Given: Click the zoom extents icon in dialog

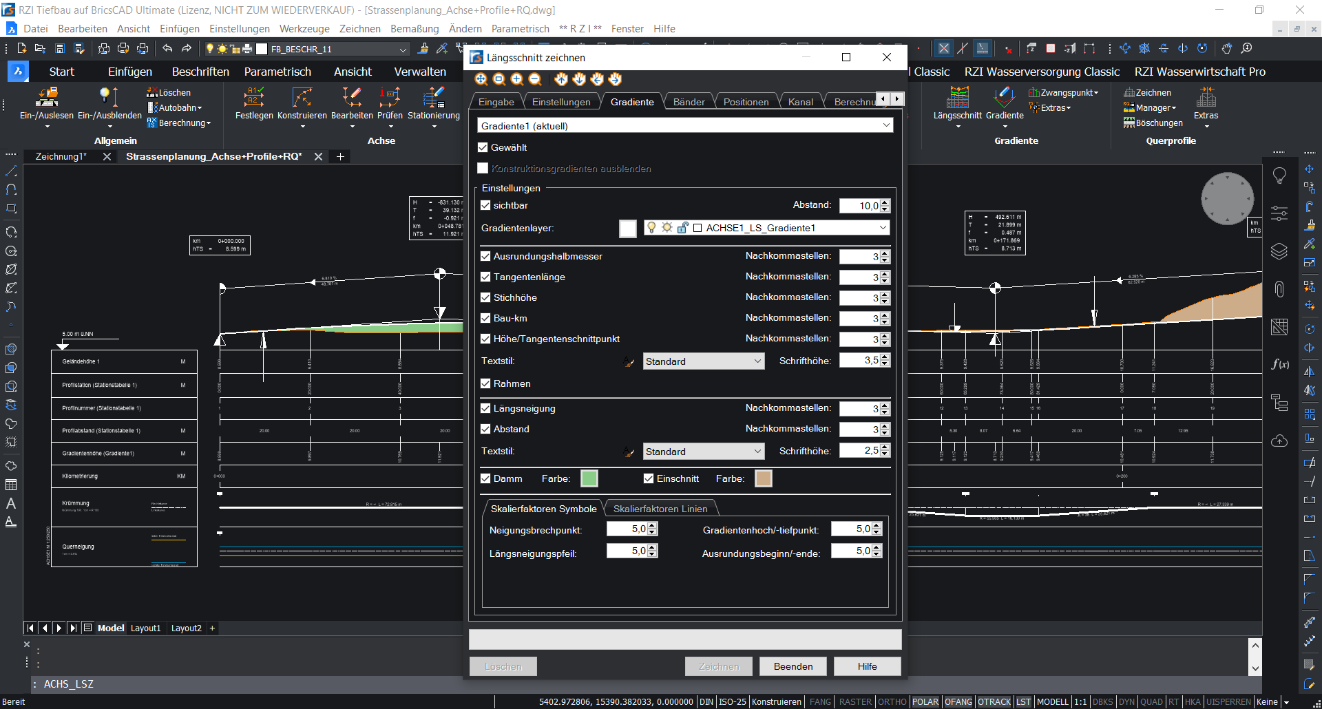Looking at the screenshot, I should coord(481,79).
